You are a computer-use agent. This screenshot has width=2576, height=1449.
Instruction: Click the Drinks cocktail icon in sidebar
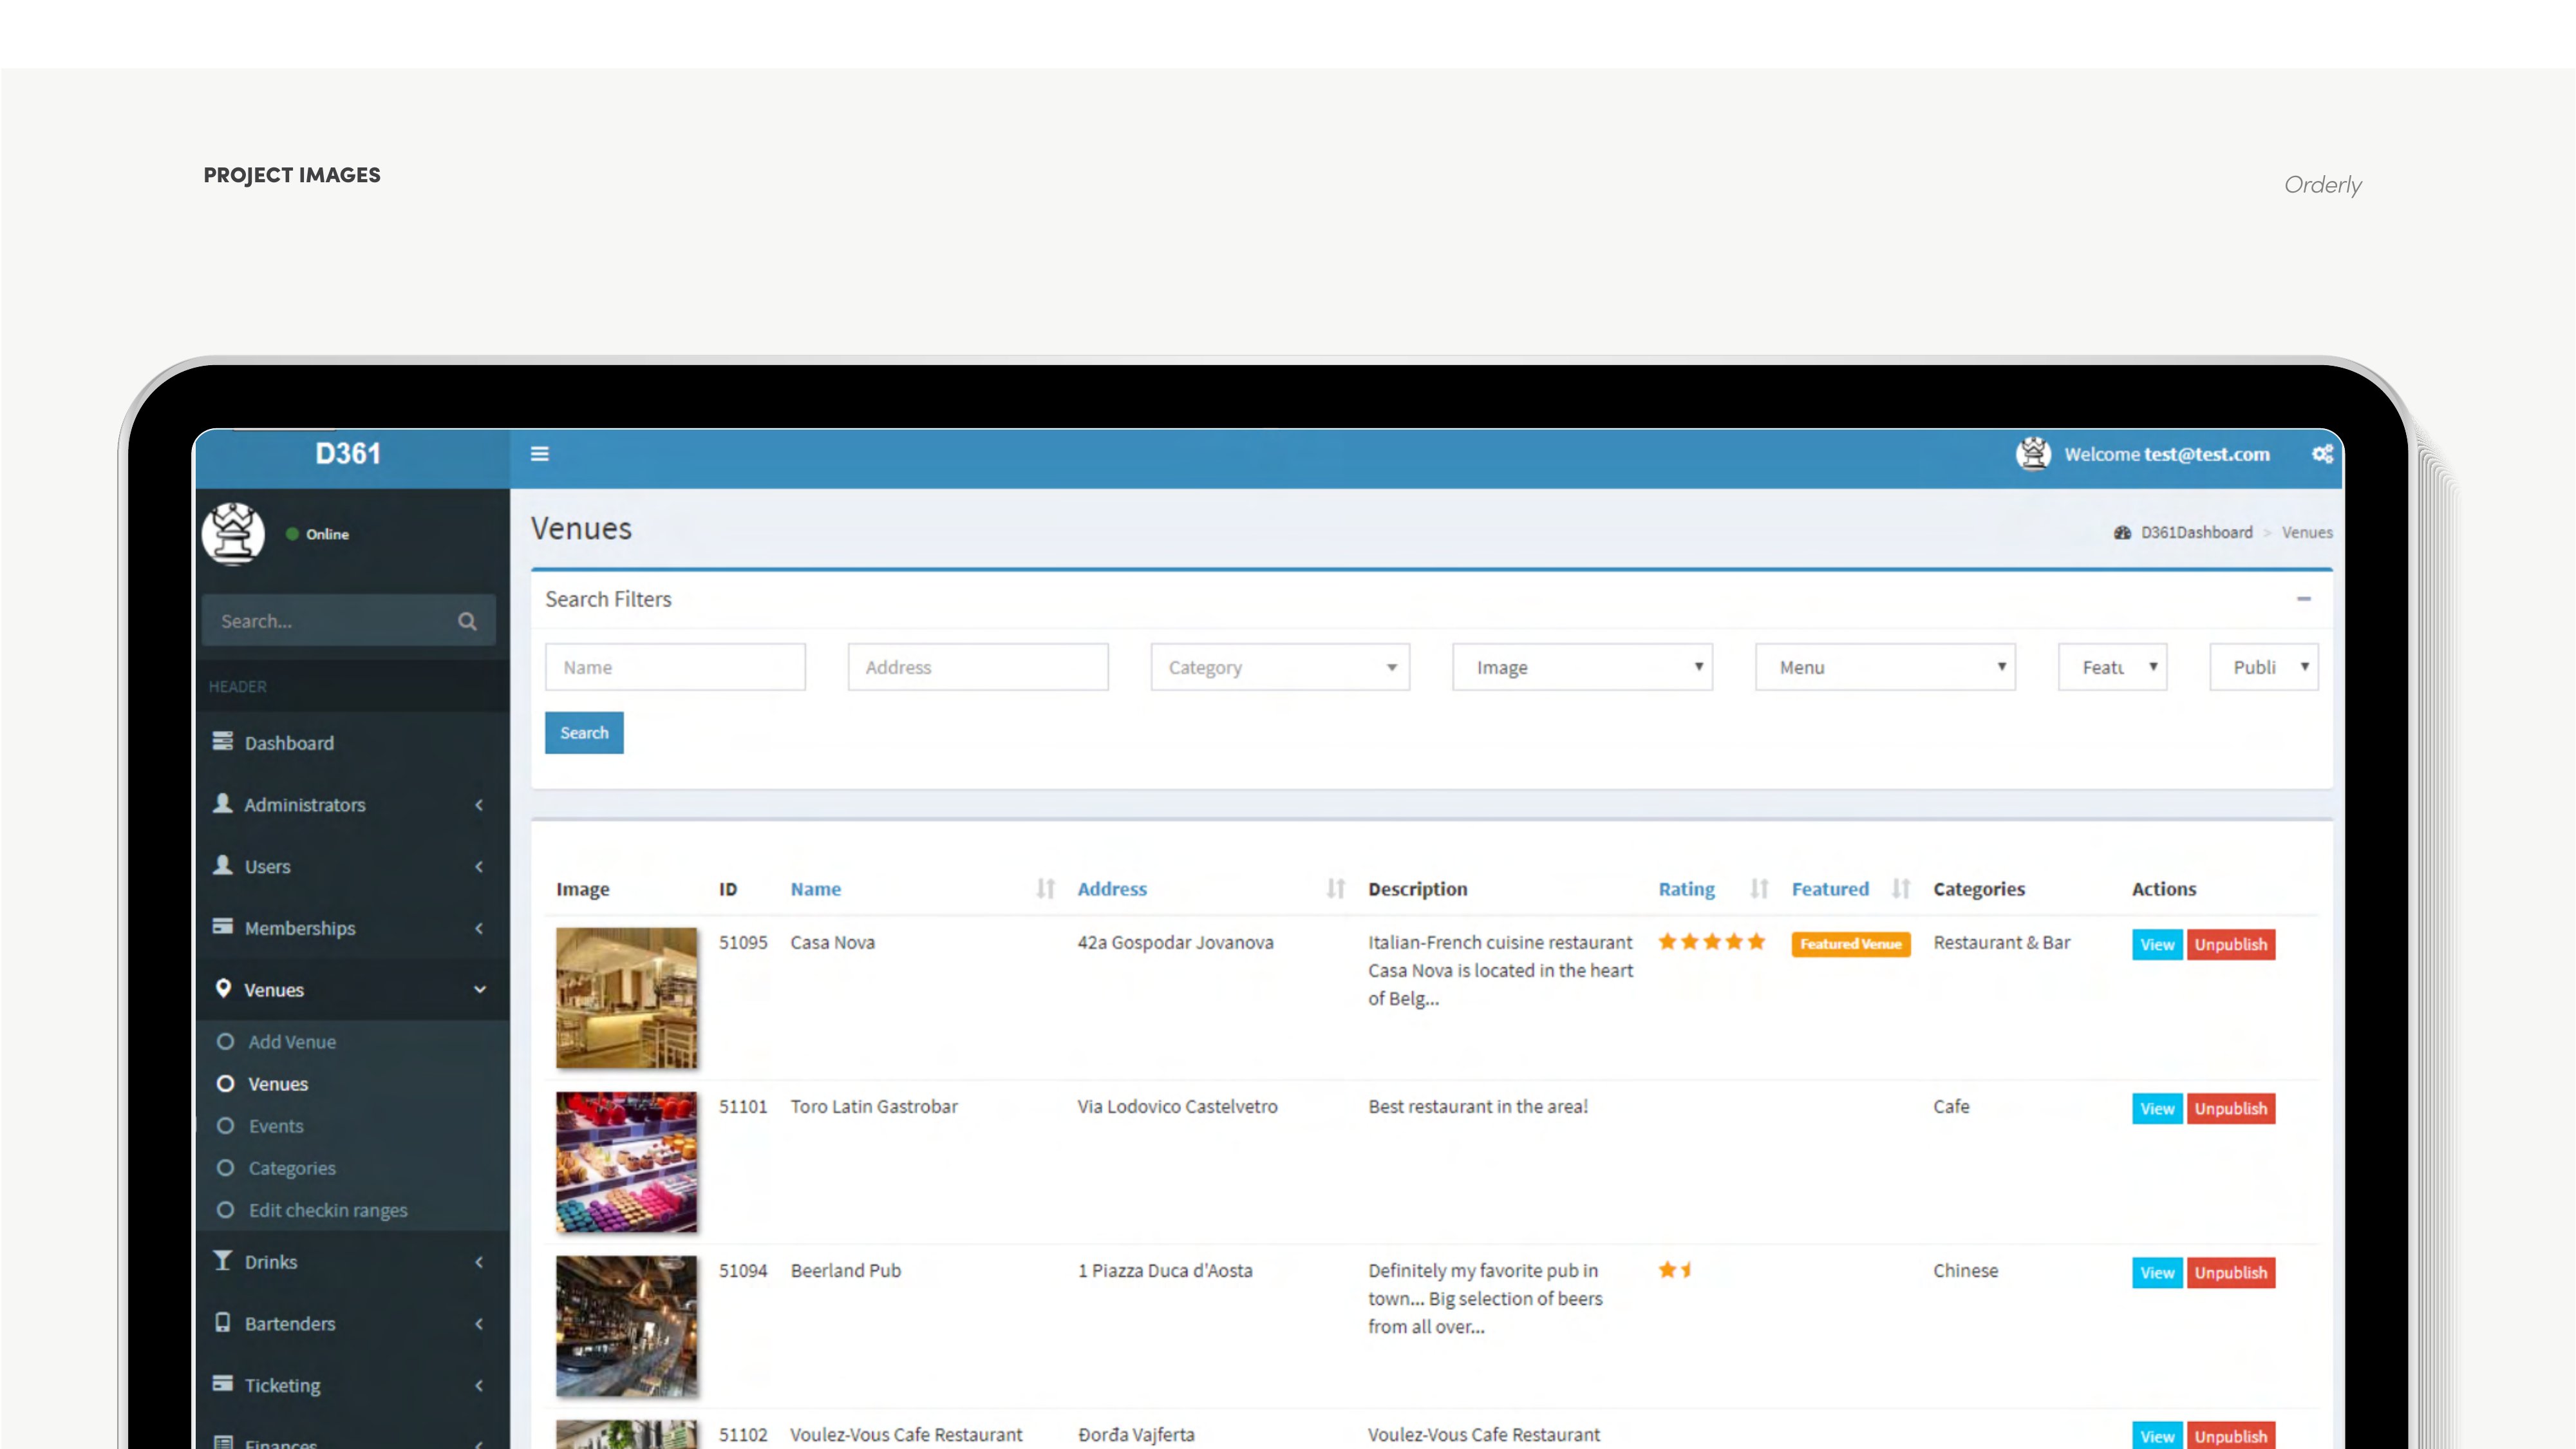[x=222, y=1261]
